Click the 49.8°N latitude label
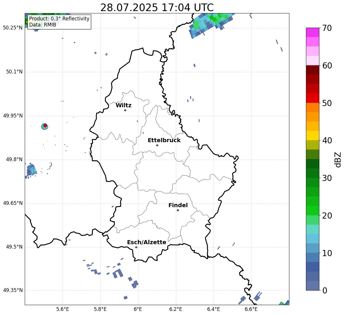The width and height of the screenshot is (345, 315). 14,159
